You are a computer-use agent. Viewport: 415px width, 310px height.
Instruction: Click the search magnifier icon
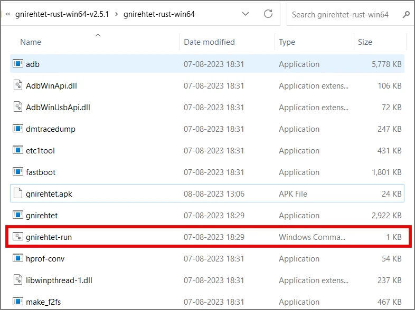point(406,14)
